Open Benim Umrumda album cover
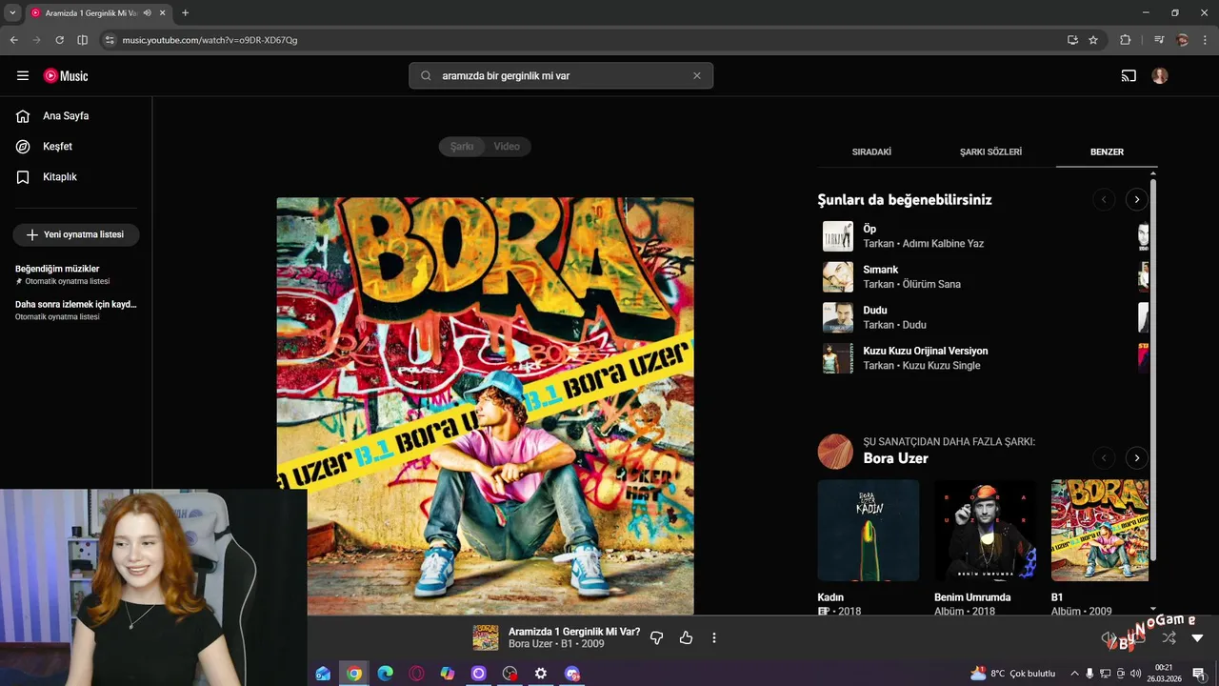 click(x=985, y=531)
